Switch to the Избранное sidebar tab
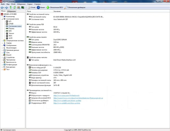Screen dimensions: 170x131 (x=11, y=11)
